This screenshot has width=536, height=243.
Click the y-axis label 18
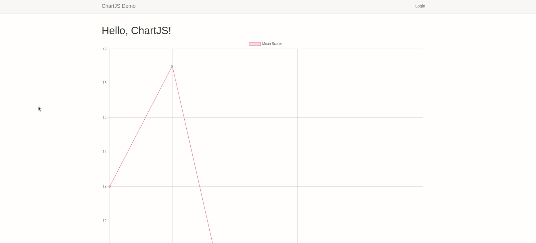[105, 83]
